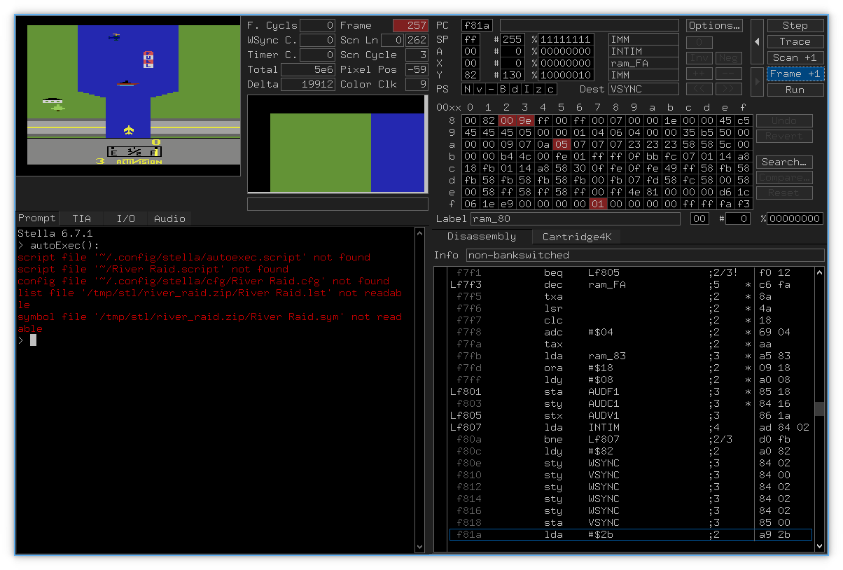Click the zoomed TIA output view
The image size is (843, 570).
[x=337, y=144]
